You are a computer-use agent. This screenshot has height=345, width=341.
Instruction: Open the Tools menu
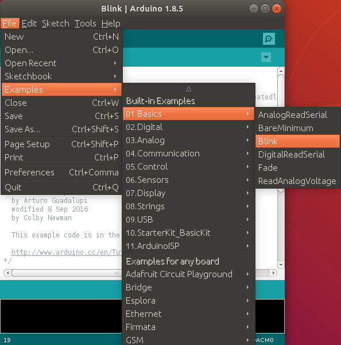click(85, 24)
